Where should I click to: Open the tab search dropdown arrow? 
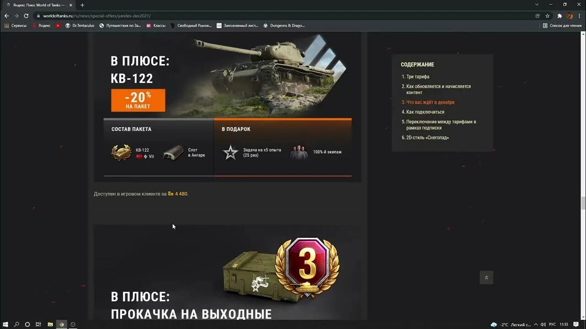[537, 5]
